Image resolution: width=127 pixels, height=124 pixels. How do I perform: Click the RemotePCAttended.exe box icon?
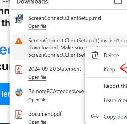pos(19,92)
